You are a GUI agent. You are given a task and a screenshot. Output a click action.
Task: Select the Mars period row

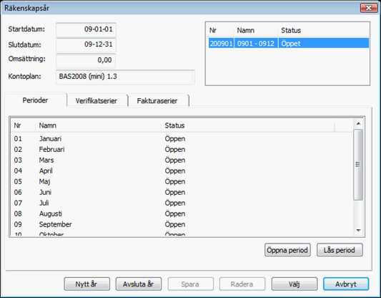coord(182,160)
